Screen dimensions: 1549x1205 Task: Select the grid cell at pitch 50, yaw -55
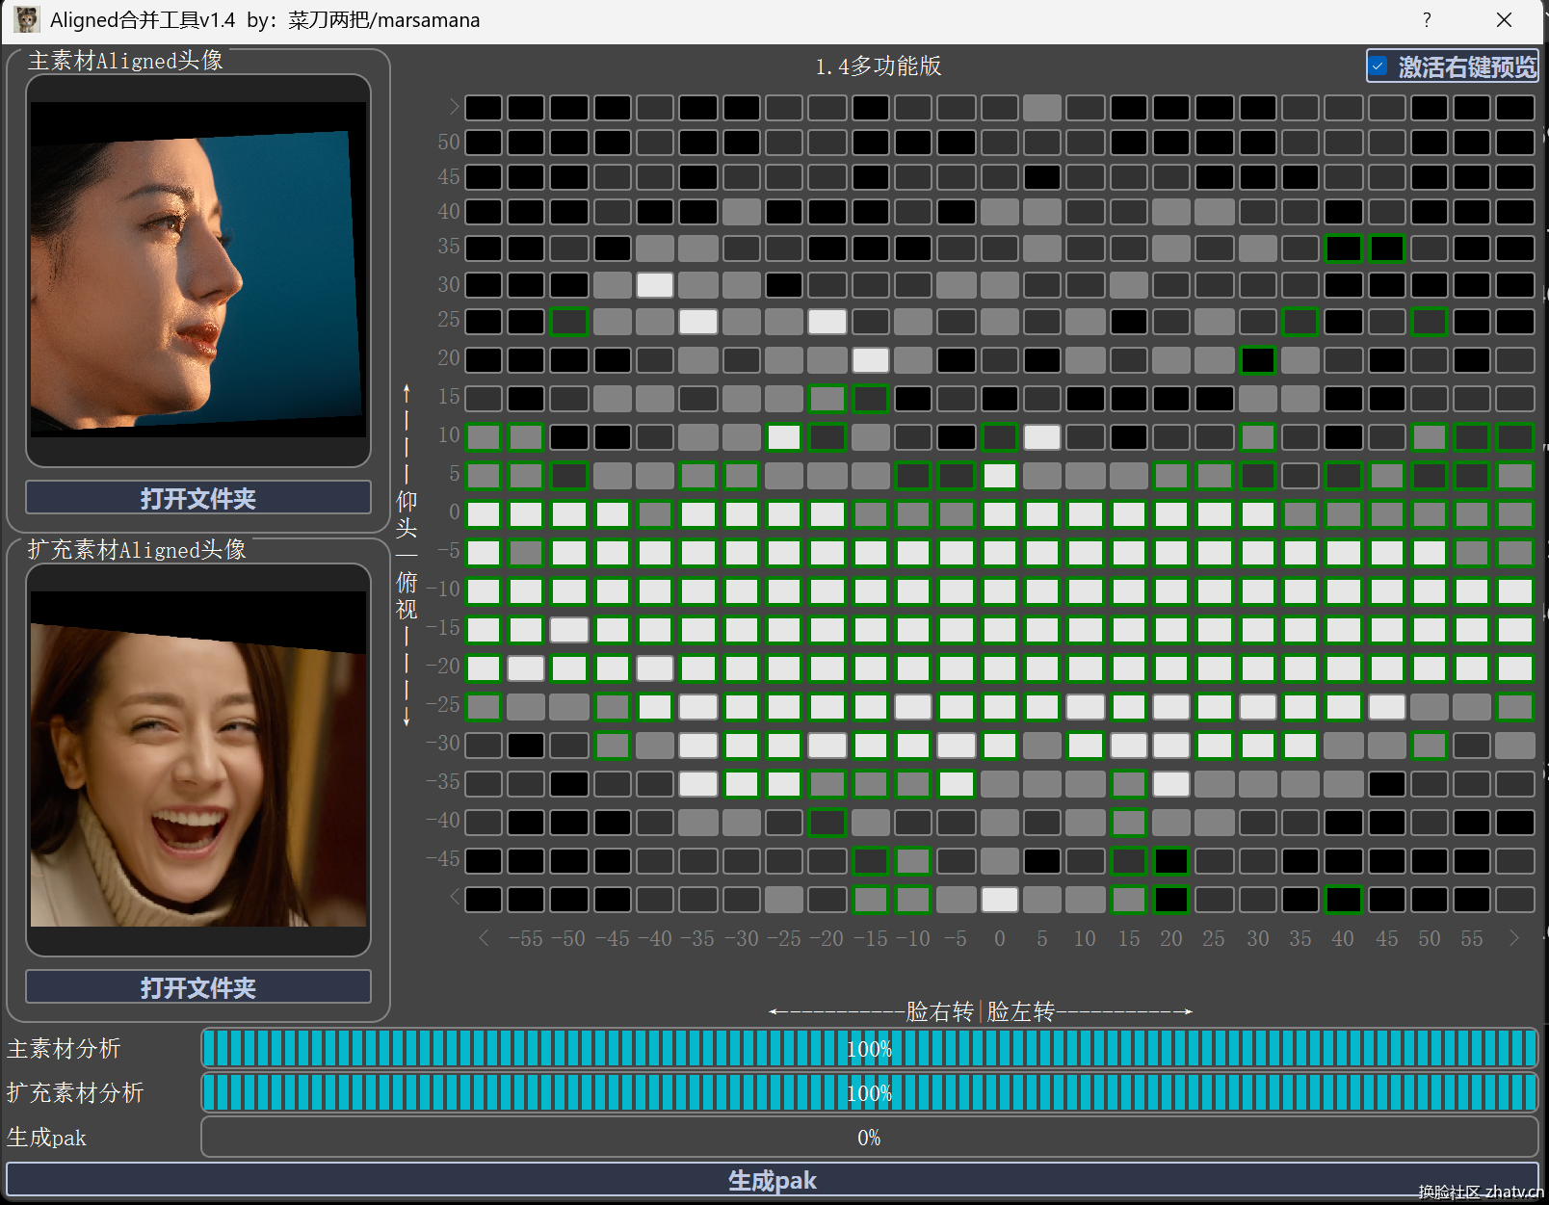point(526,143)
